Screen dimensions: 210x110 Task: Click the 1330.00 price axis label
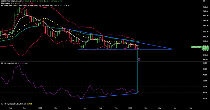[205, 41]
